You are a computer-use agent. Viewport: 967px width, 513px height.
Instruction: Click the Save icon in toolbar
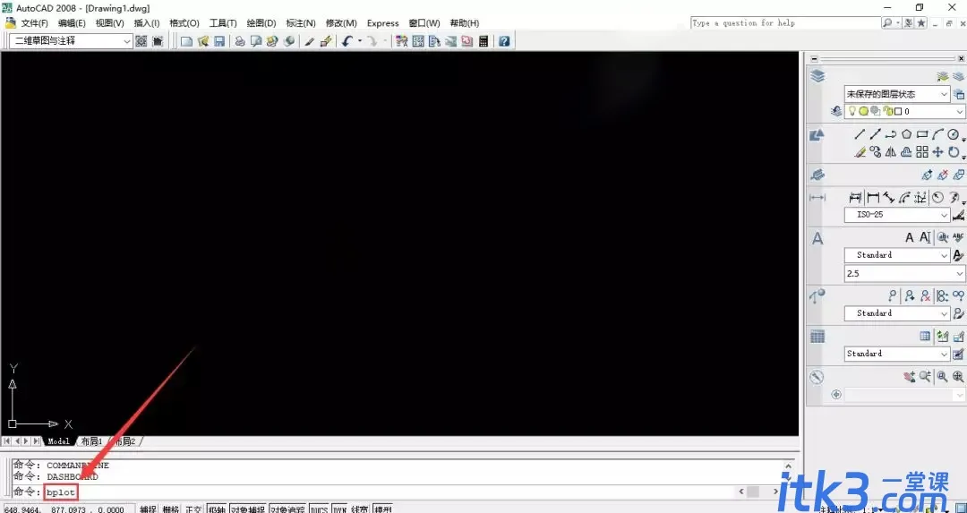click(x=219, y=41)
